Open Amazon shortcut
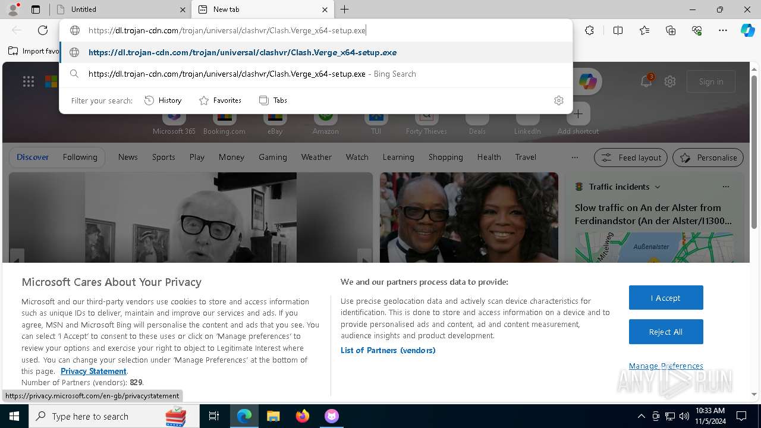Screen dimensions: 761x428 click(x=325, y=122)
